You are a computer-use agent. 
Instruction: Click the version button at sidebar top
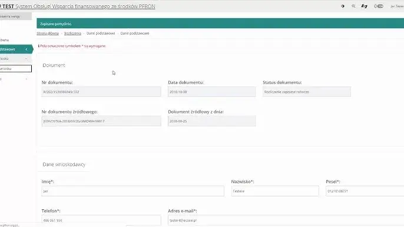tap(16, 16)
